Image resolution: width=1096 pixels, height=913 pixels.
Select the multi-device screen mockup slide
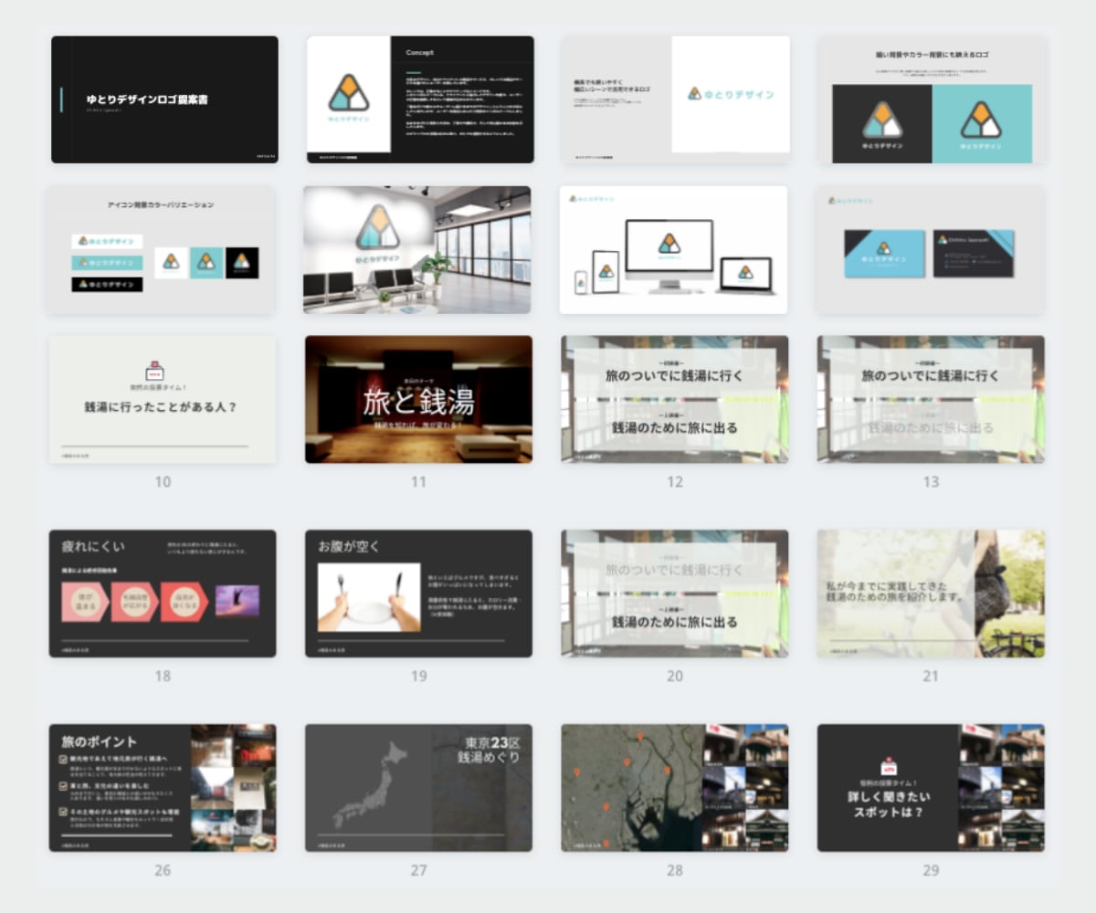click(x=674, y=250)
